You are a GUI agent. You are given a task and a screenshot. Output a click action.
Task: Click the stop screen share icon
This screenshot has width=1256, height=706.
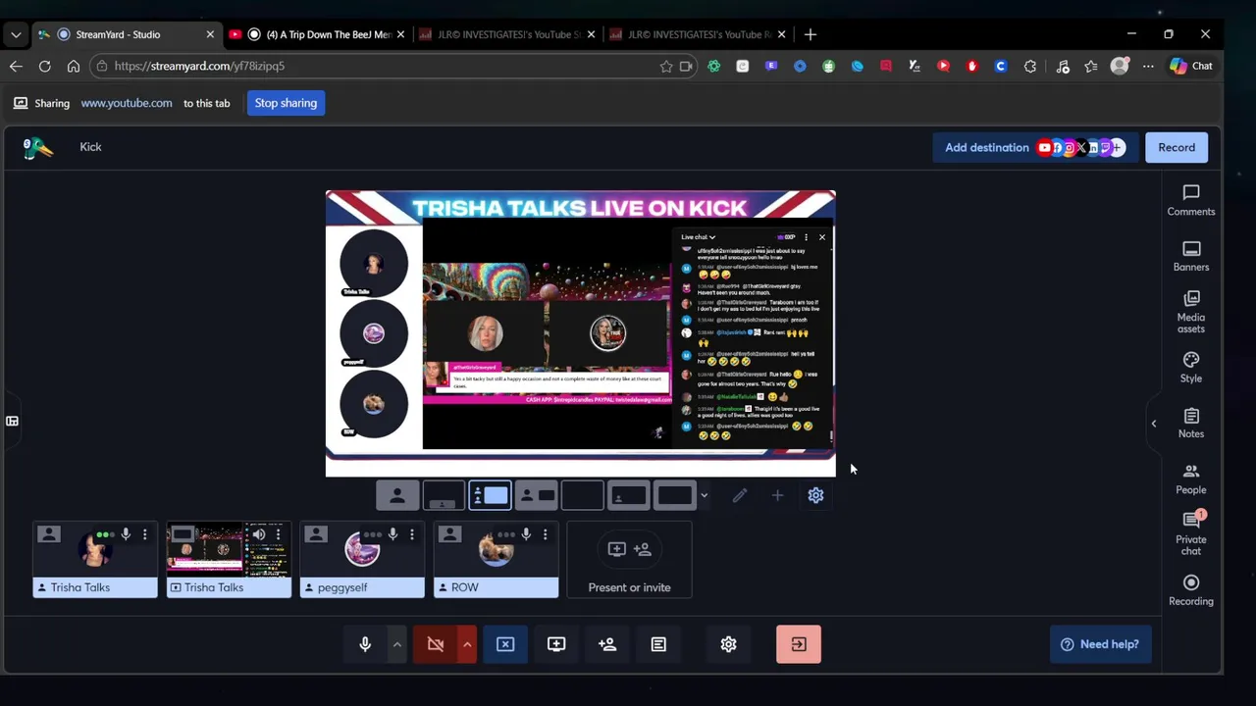click(505, 644)
